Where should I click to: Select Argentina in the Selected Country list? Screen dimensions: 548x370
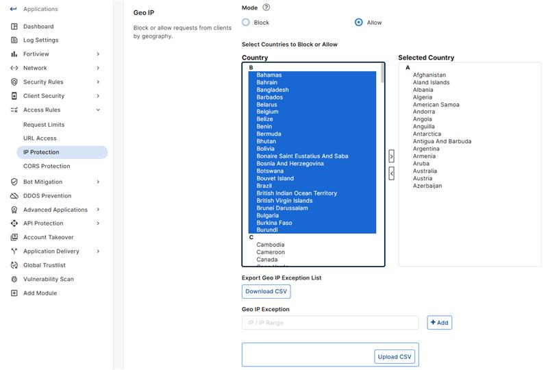(x=426, y=149)
